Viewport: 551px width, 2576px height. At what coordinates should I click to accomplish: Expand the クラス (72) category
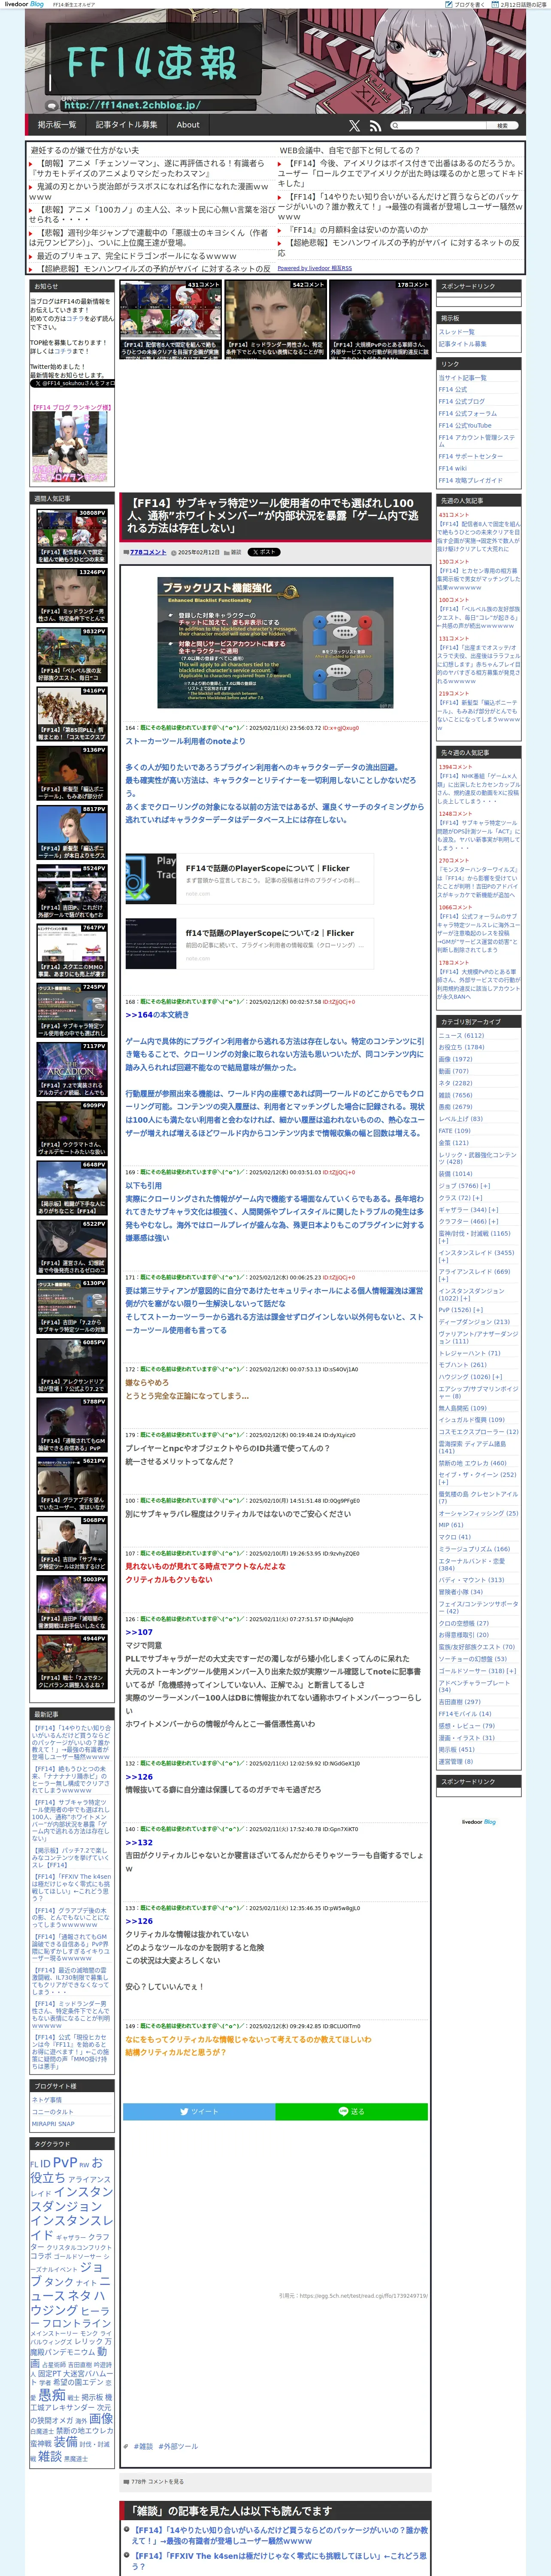[x=478, y=1198]
